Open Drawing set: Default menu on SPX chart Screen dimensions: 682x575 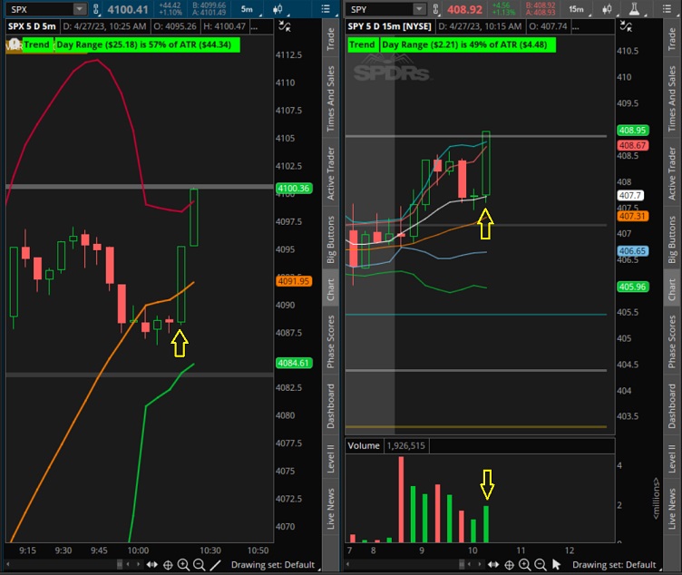pyautogui.click(x=273, y=564)
